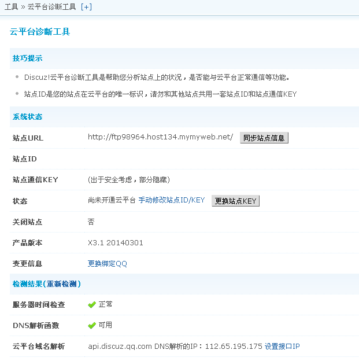The image size is (359, 361).
Task: Click the 重新检测 link in 检测结果 header
Action: coord(62,284)
